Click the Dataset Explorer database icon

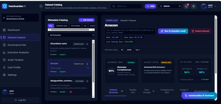pyautogui.click(x=4, y=37)
